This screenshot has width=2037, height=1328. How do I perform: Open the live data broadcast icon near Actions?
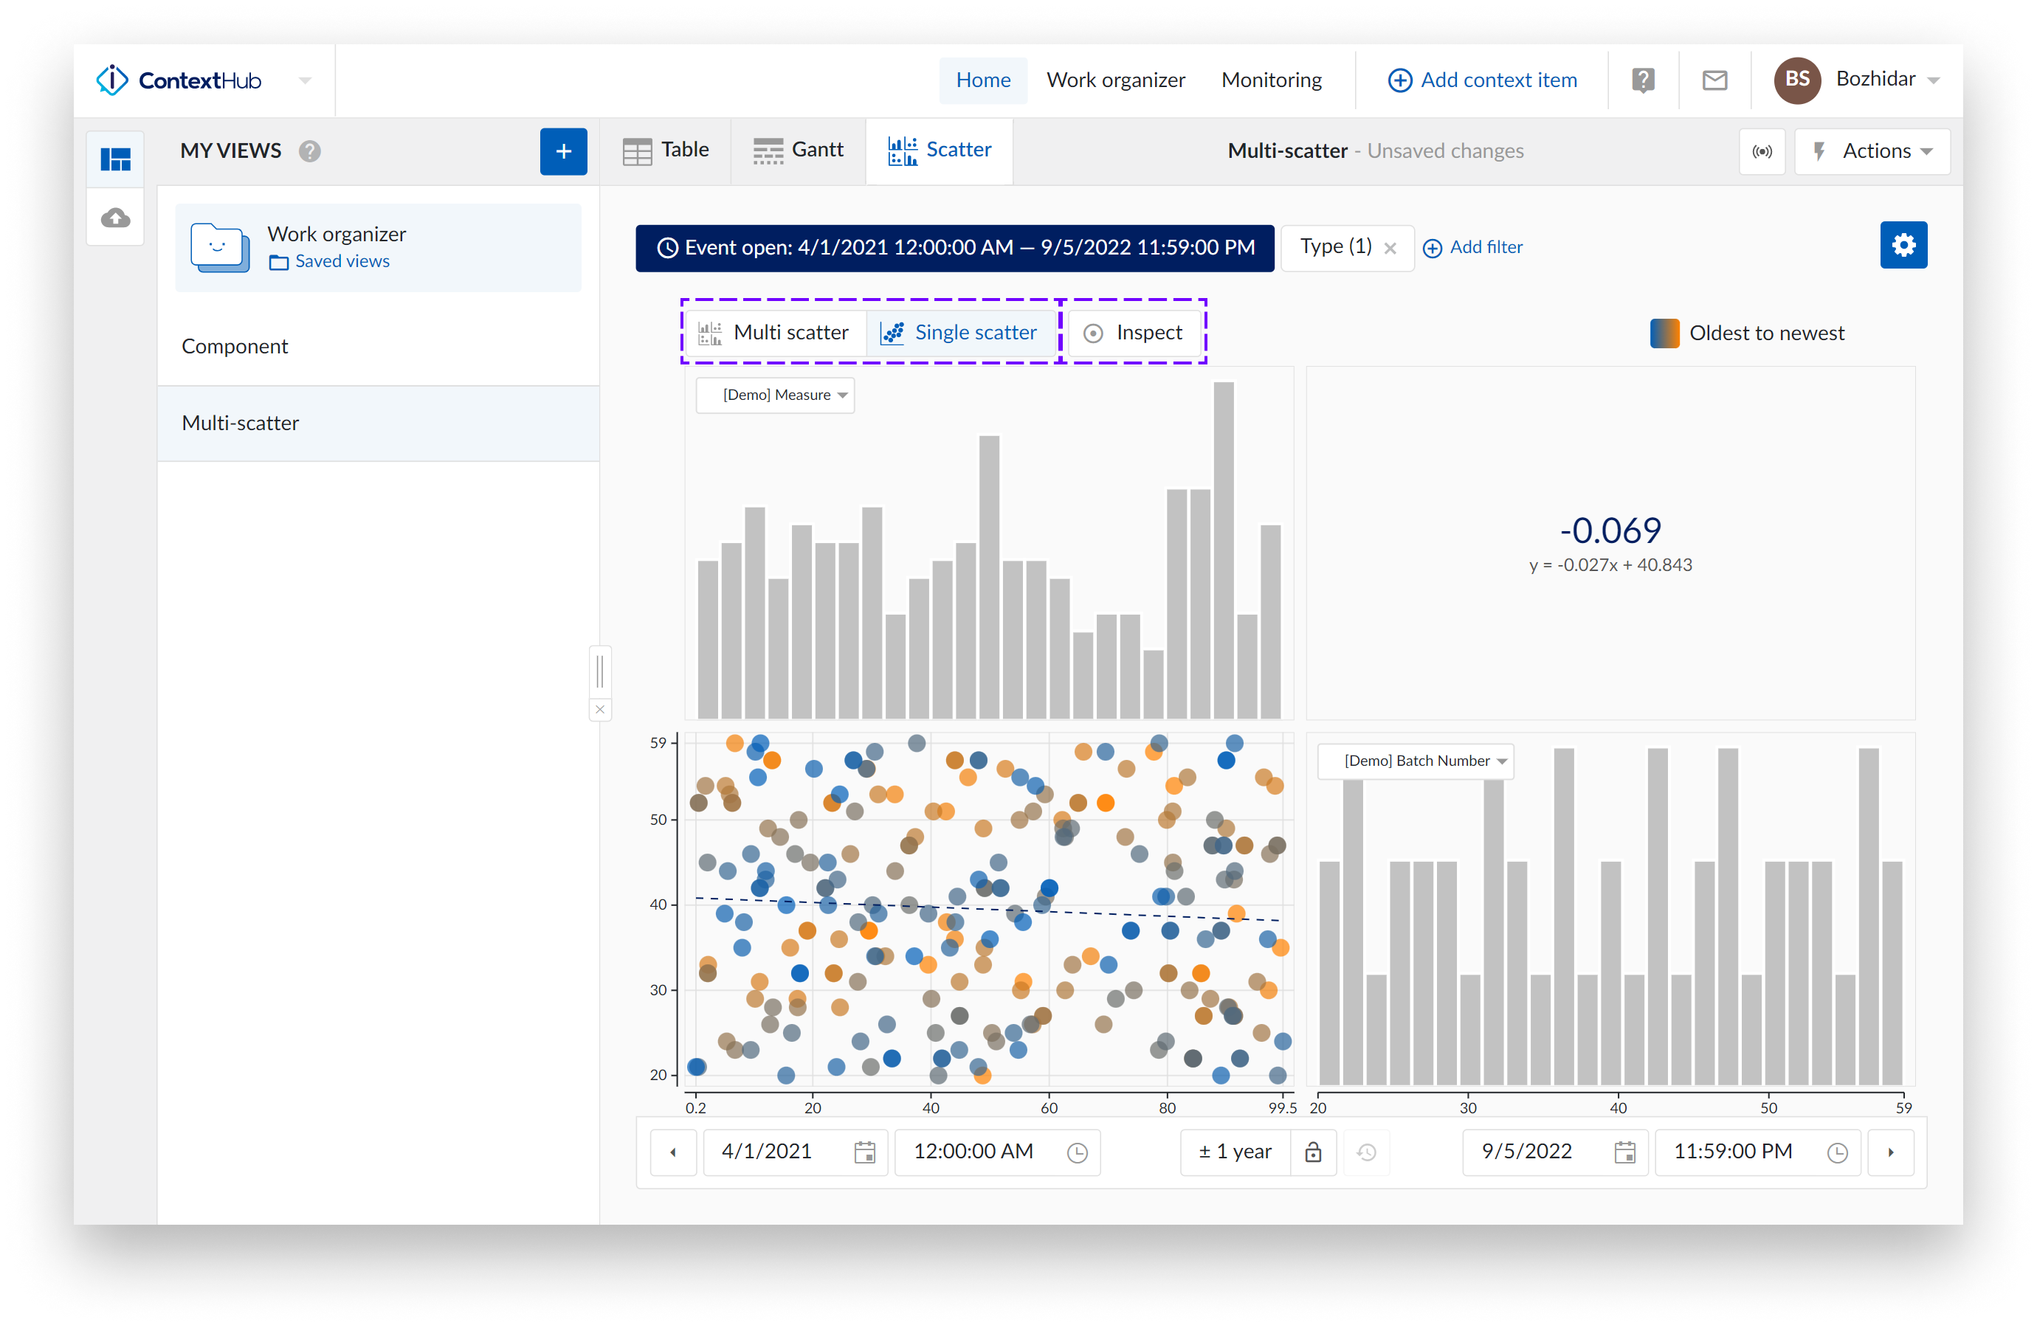tap(1762, 151)
